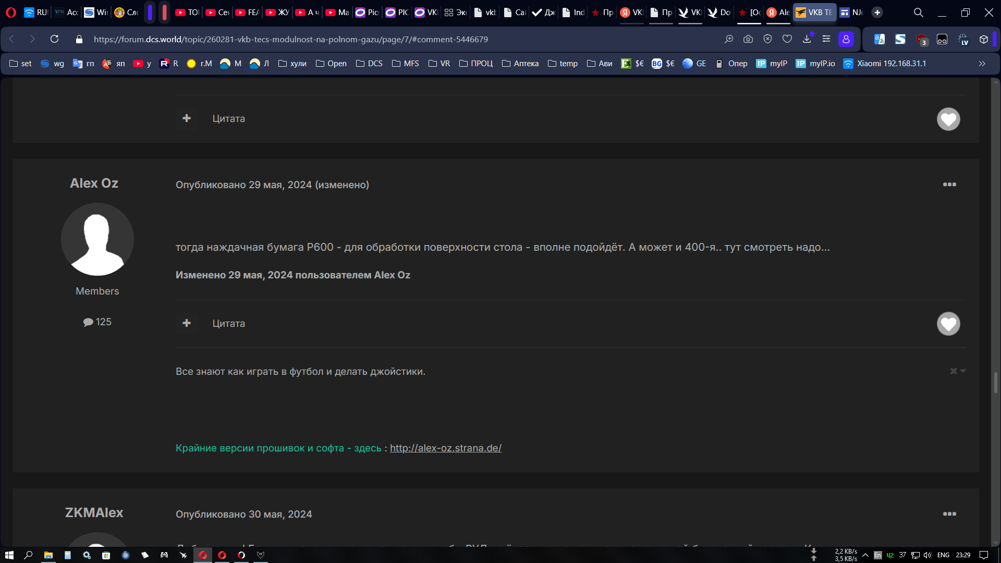Open the Google Translate extension icon

880,39
